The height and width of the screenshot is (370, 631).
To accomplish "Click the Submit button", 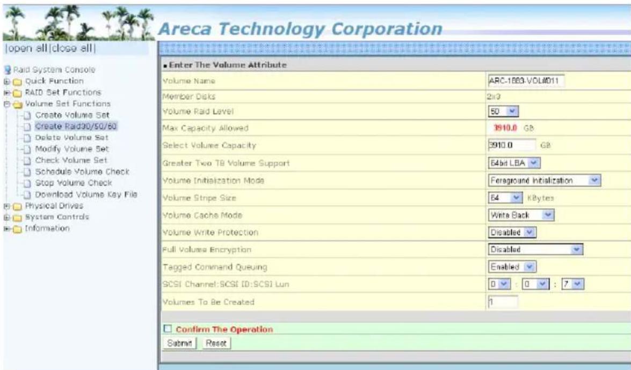I will click(179, 343).
